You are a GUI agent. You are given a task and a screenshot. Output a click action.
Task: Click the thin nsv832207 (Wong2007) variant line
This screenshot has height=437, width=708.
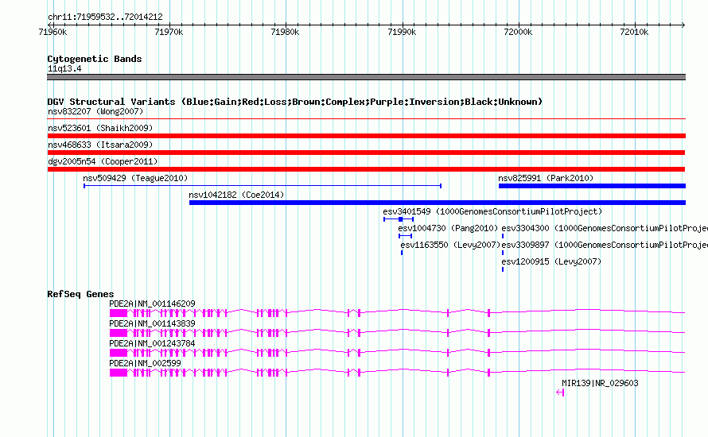pyautogui.click(x=366, y=119)
